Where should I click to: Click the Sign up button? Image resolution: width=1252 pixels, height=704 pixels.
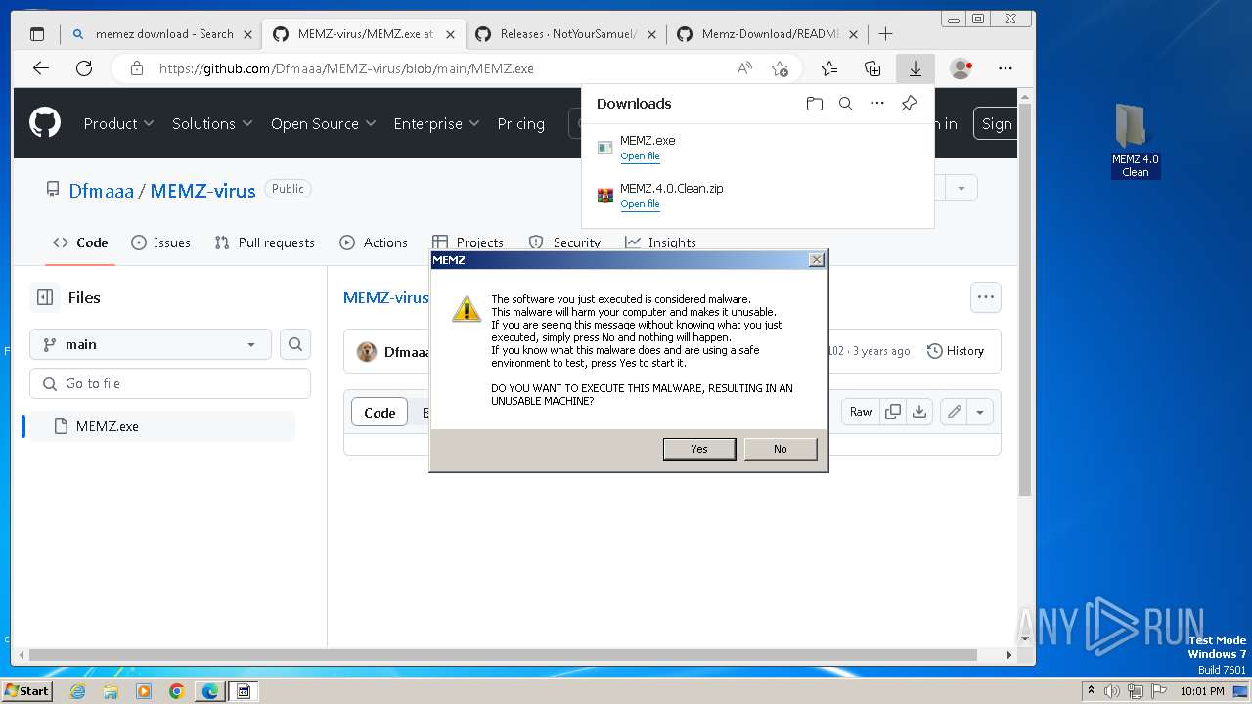995,123
